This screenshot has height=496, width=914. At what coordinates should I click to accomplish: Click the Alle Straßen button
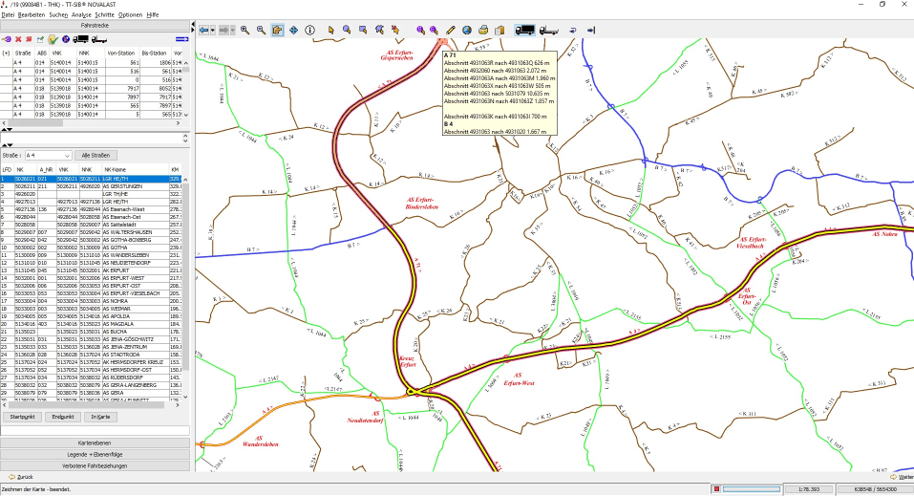94,155
